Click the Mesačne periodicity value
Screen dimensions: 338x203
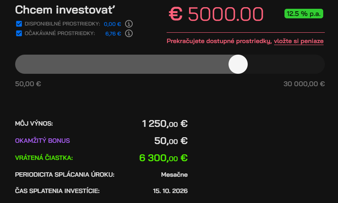click(174, 175)
